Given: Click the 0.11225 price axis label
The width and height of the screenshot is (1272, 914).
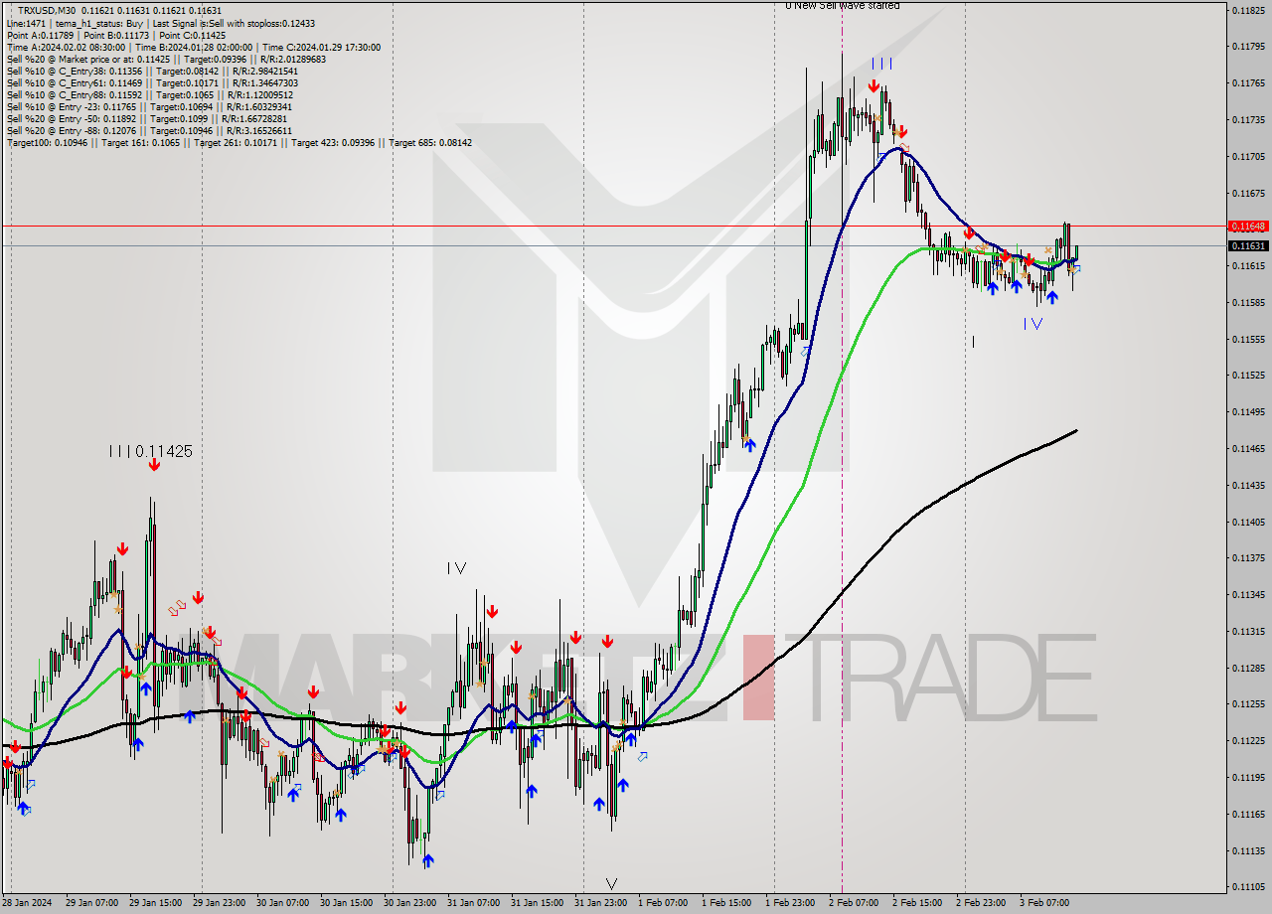Looking at the screenshot, I should pyautogui.click(x=1248, y=741).
